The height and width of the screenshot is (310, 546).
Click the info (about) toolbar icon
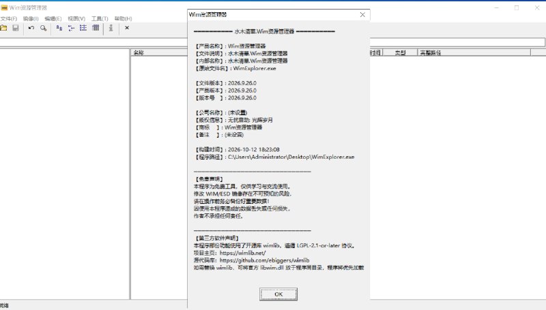pos(111,28)
